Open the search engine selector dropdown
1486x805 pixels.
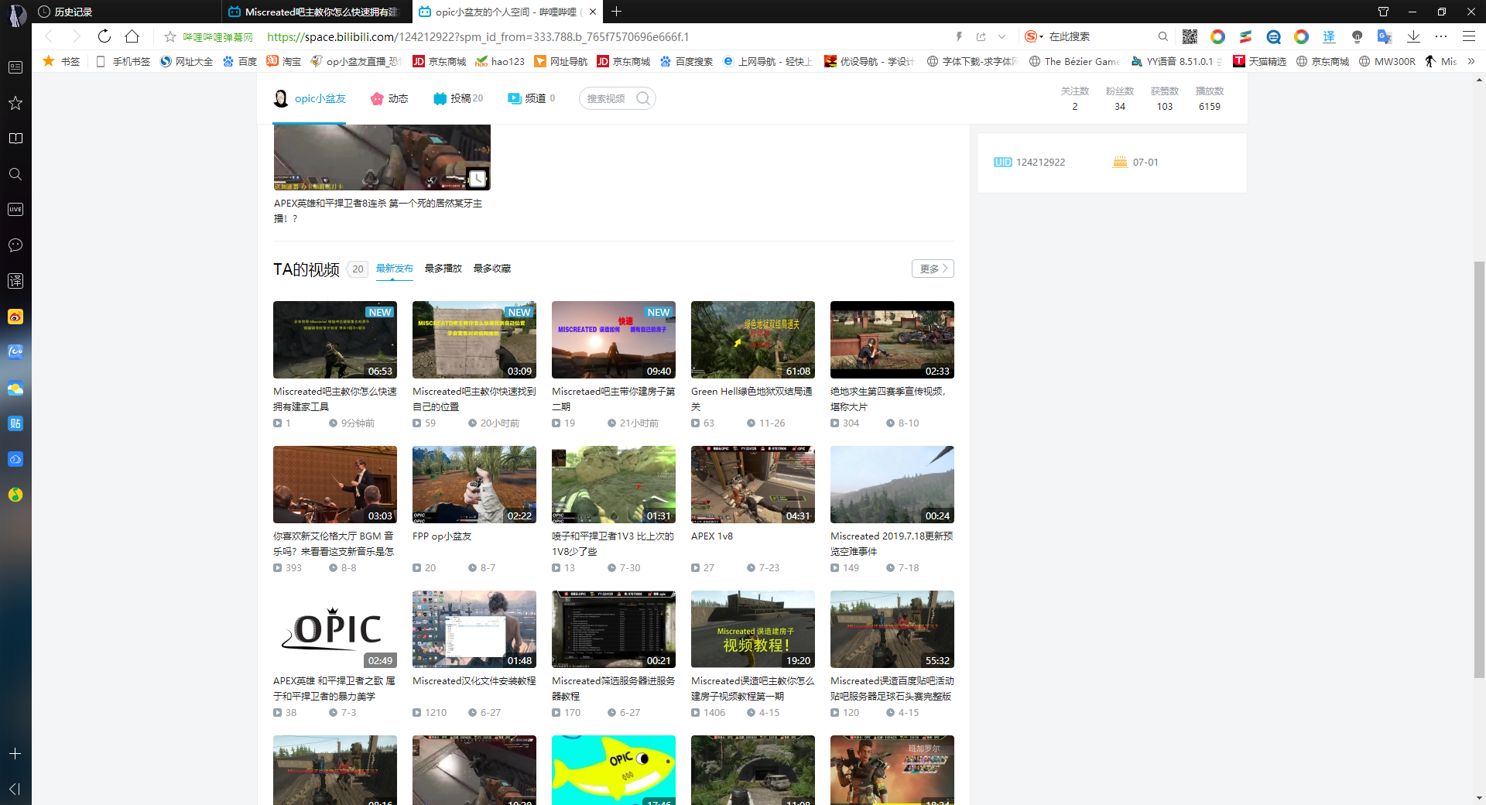point(1034,36)
